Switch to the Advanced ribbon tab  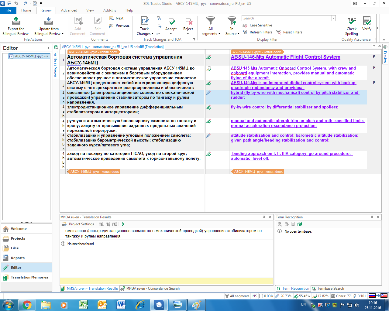coord(69,10)
